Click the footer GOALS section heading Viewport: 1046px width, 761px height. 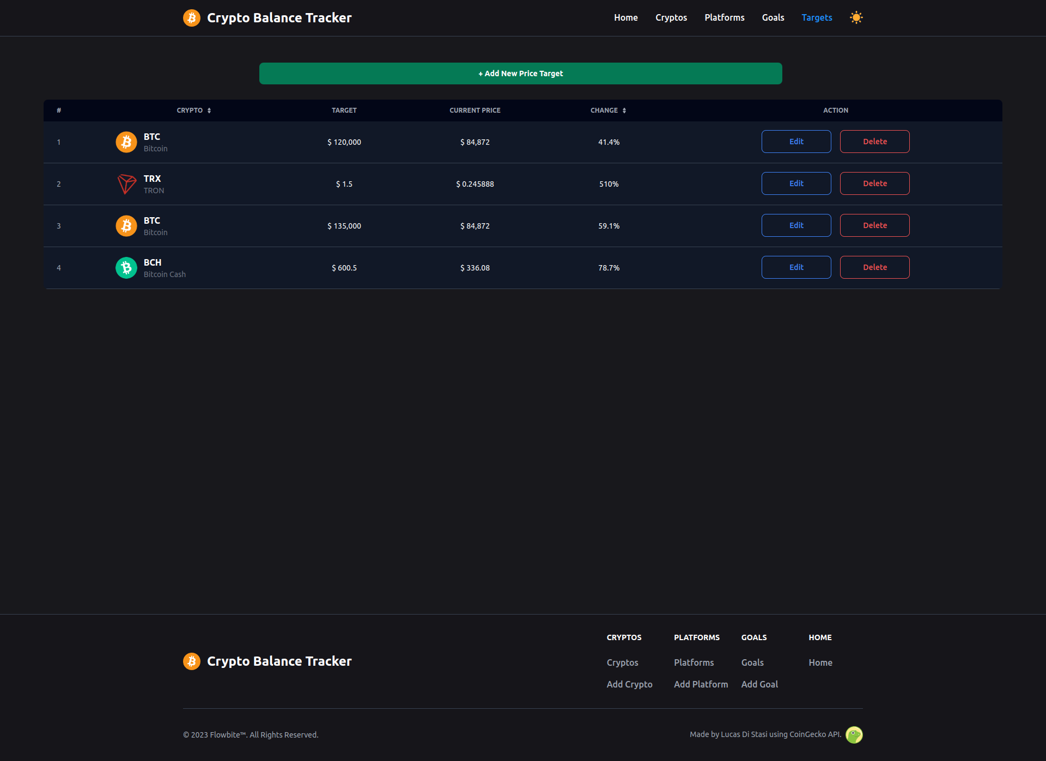pos(754,637)
